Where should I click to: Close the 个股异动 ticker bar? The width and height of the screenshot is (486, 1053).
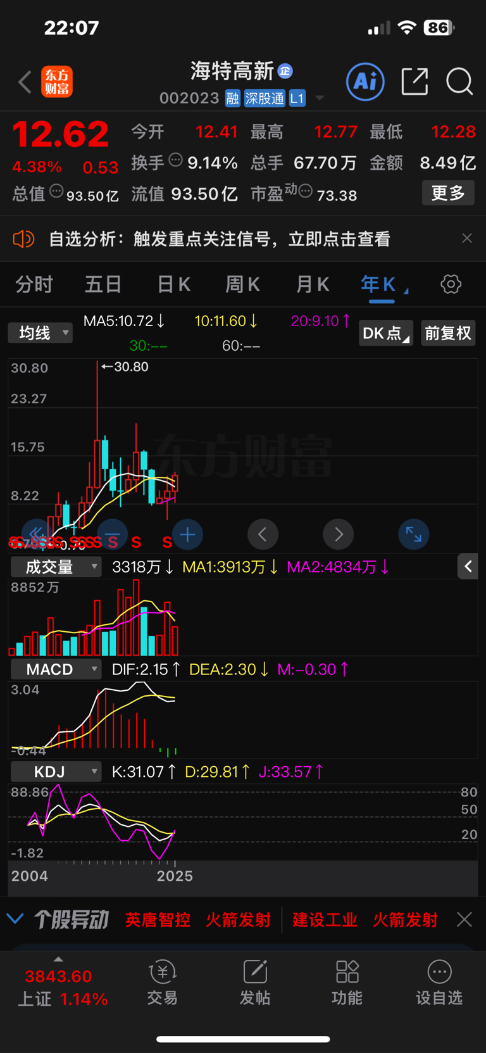464,919
